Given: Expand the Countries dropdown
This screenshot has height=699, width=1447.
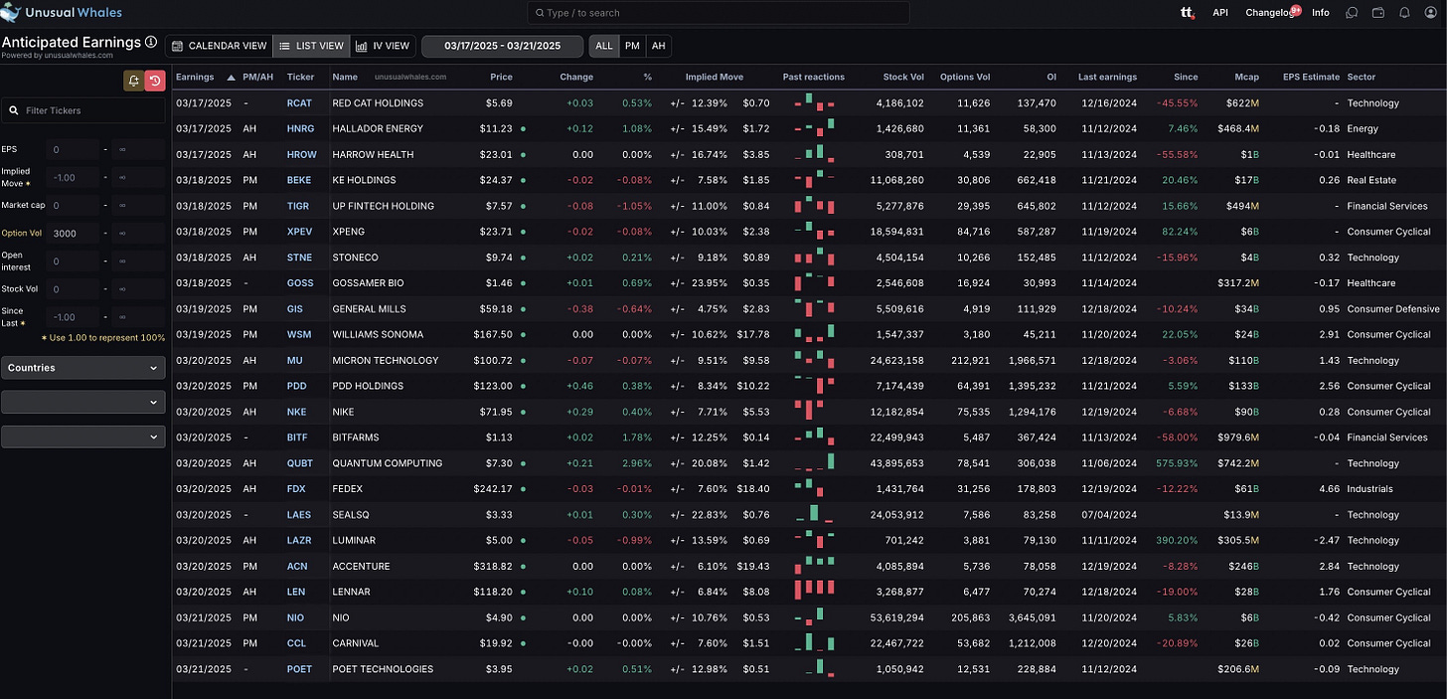Looking at the screenshot, I should click(83, 368).
